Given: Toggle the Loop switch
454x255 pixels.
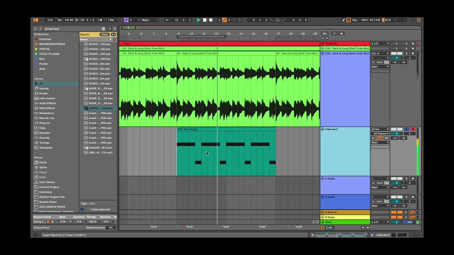Looking at the screenshot, I should click(x=277, y=20).
